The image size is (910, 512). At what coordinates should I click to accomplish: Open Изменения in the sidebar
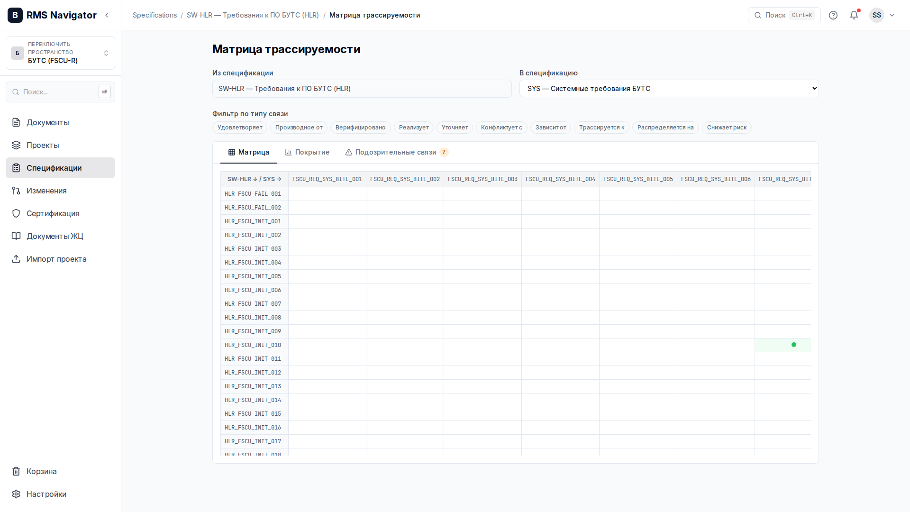tap(60, 191)
